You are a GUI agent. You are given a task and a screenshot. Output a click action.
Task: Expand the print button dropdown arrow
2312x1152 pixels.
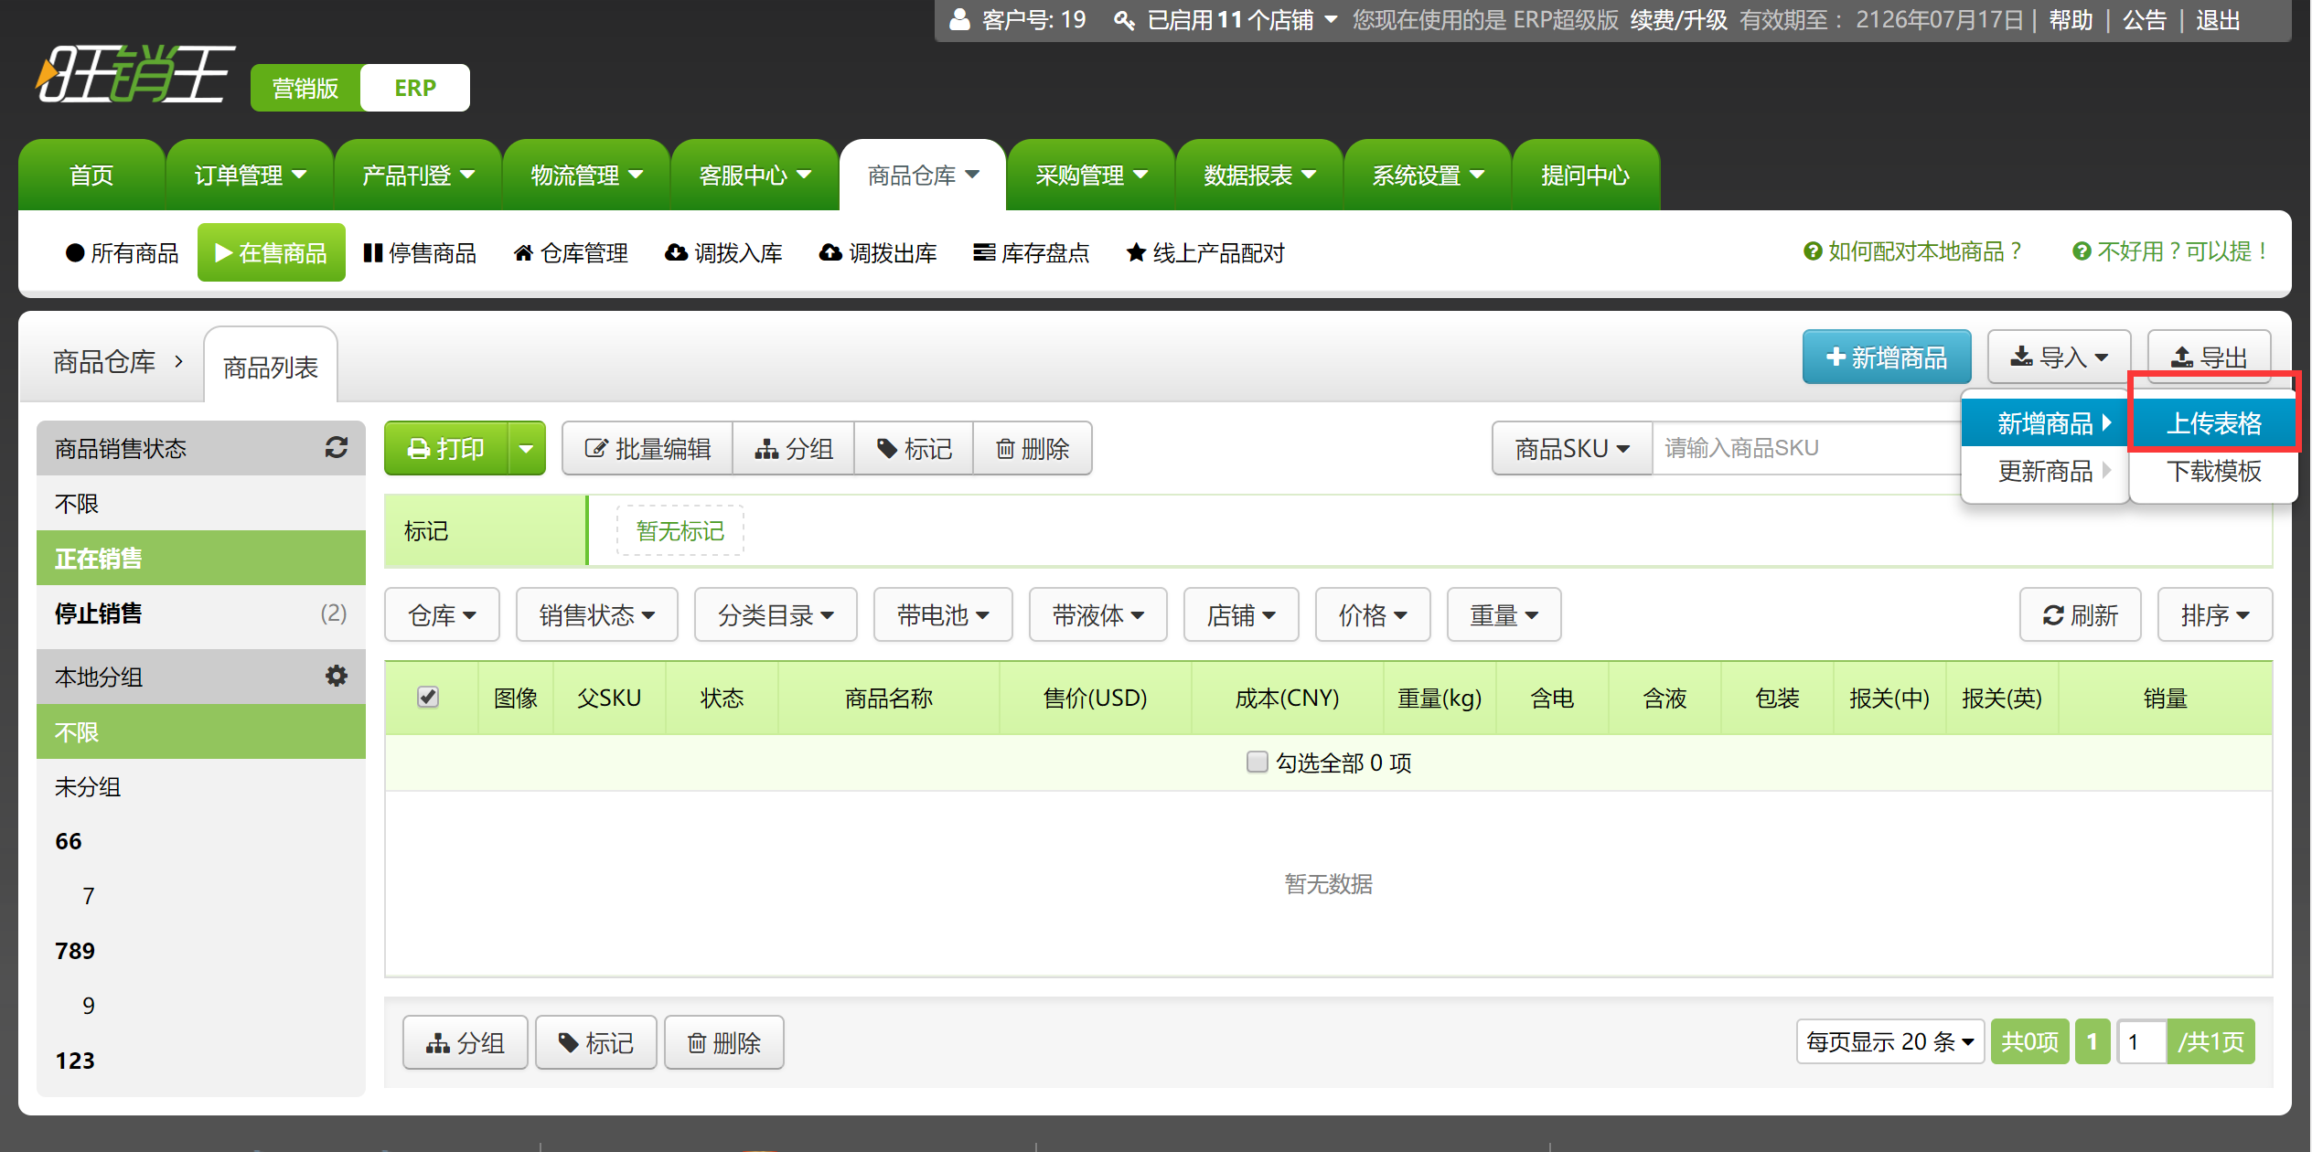(x=526, y=448)
